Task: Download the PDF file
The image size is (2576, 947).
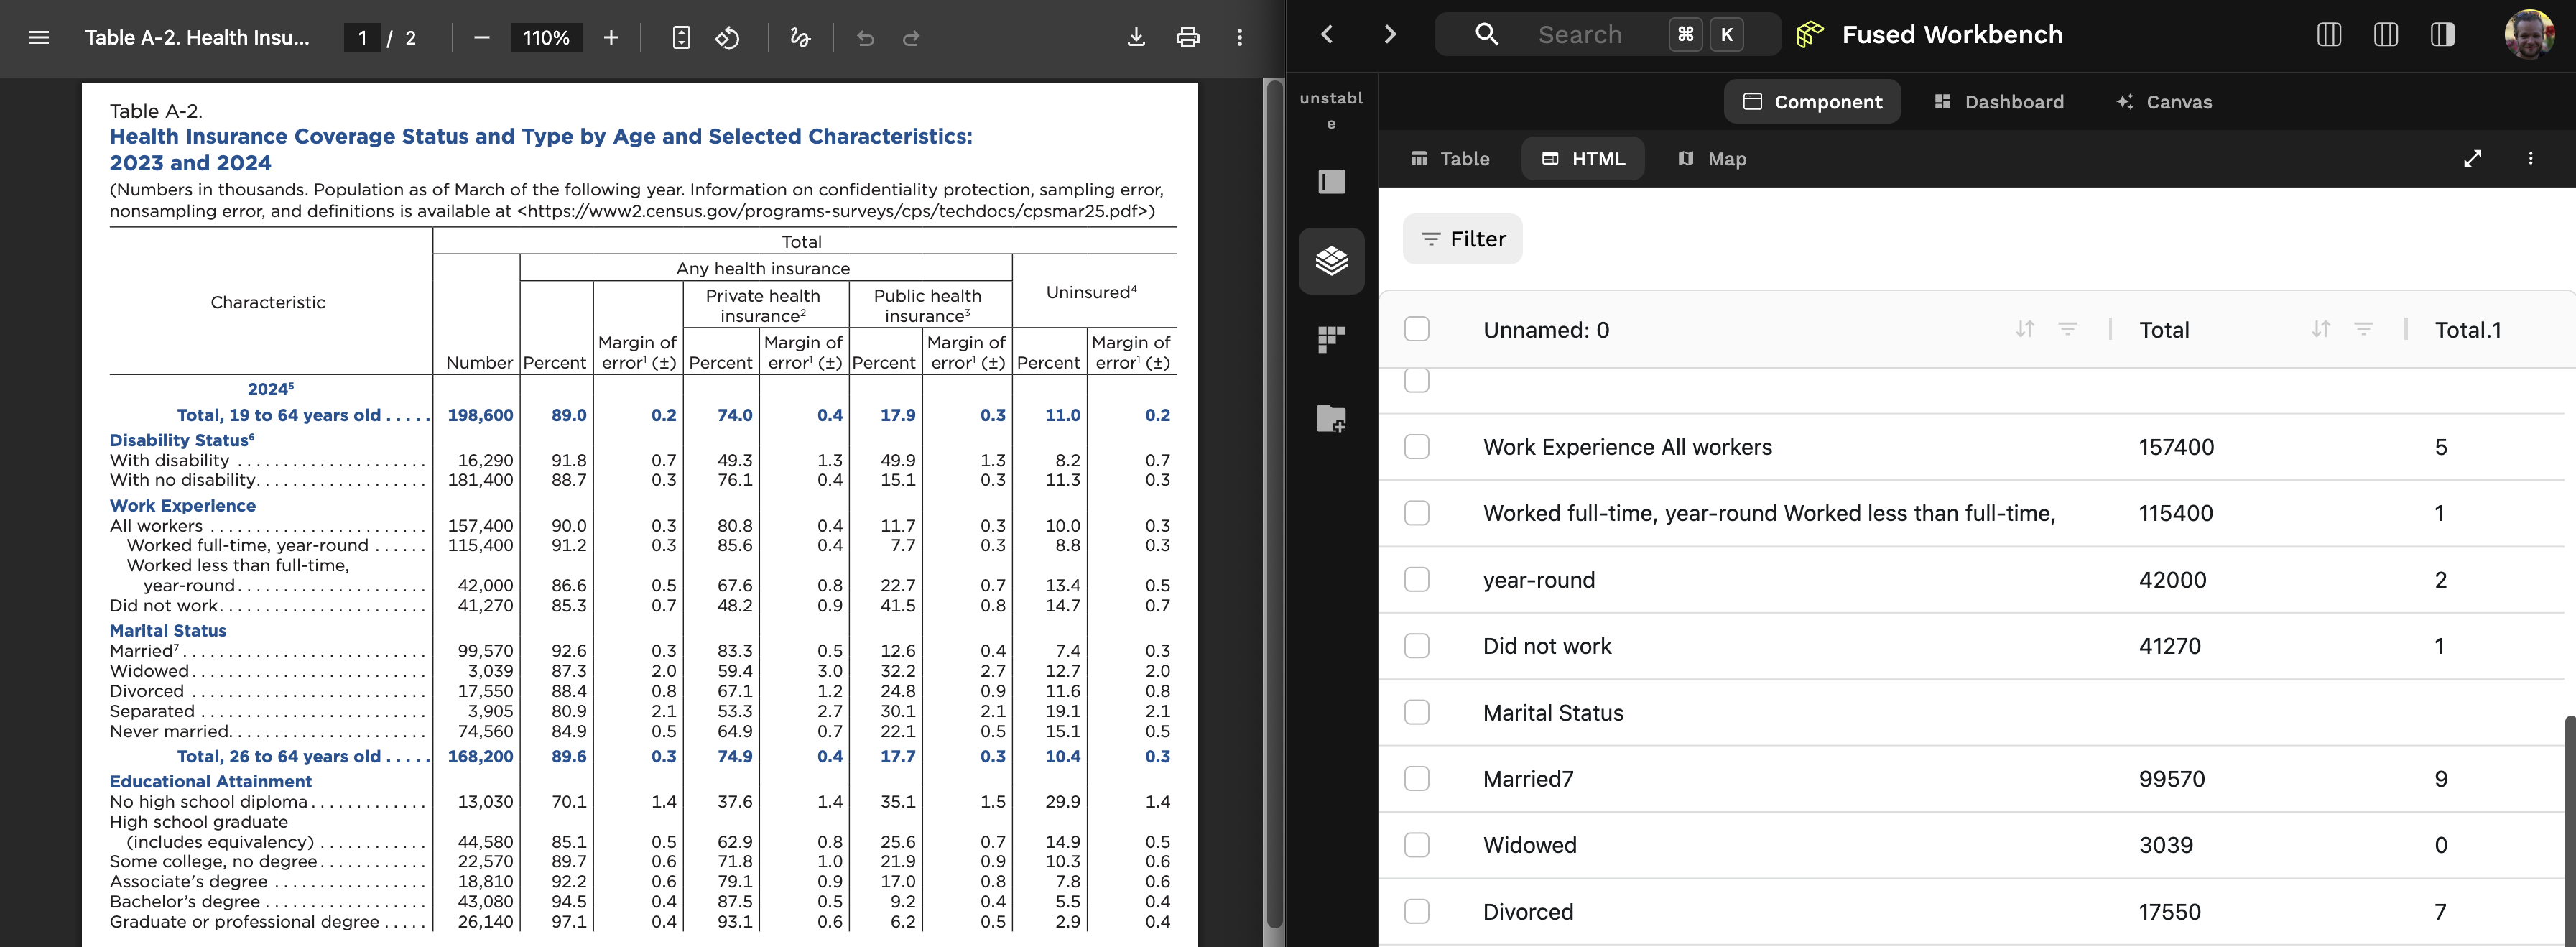Action: tap(1136, 38)
